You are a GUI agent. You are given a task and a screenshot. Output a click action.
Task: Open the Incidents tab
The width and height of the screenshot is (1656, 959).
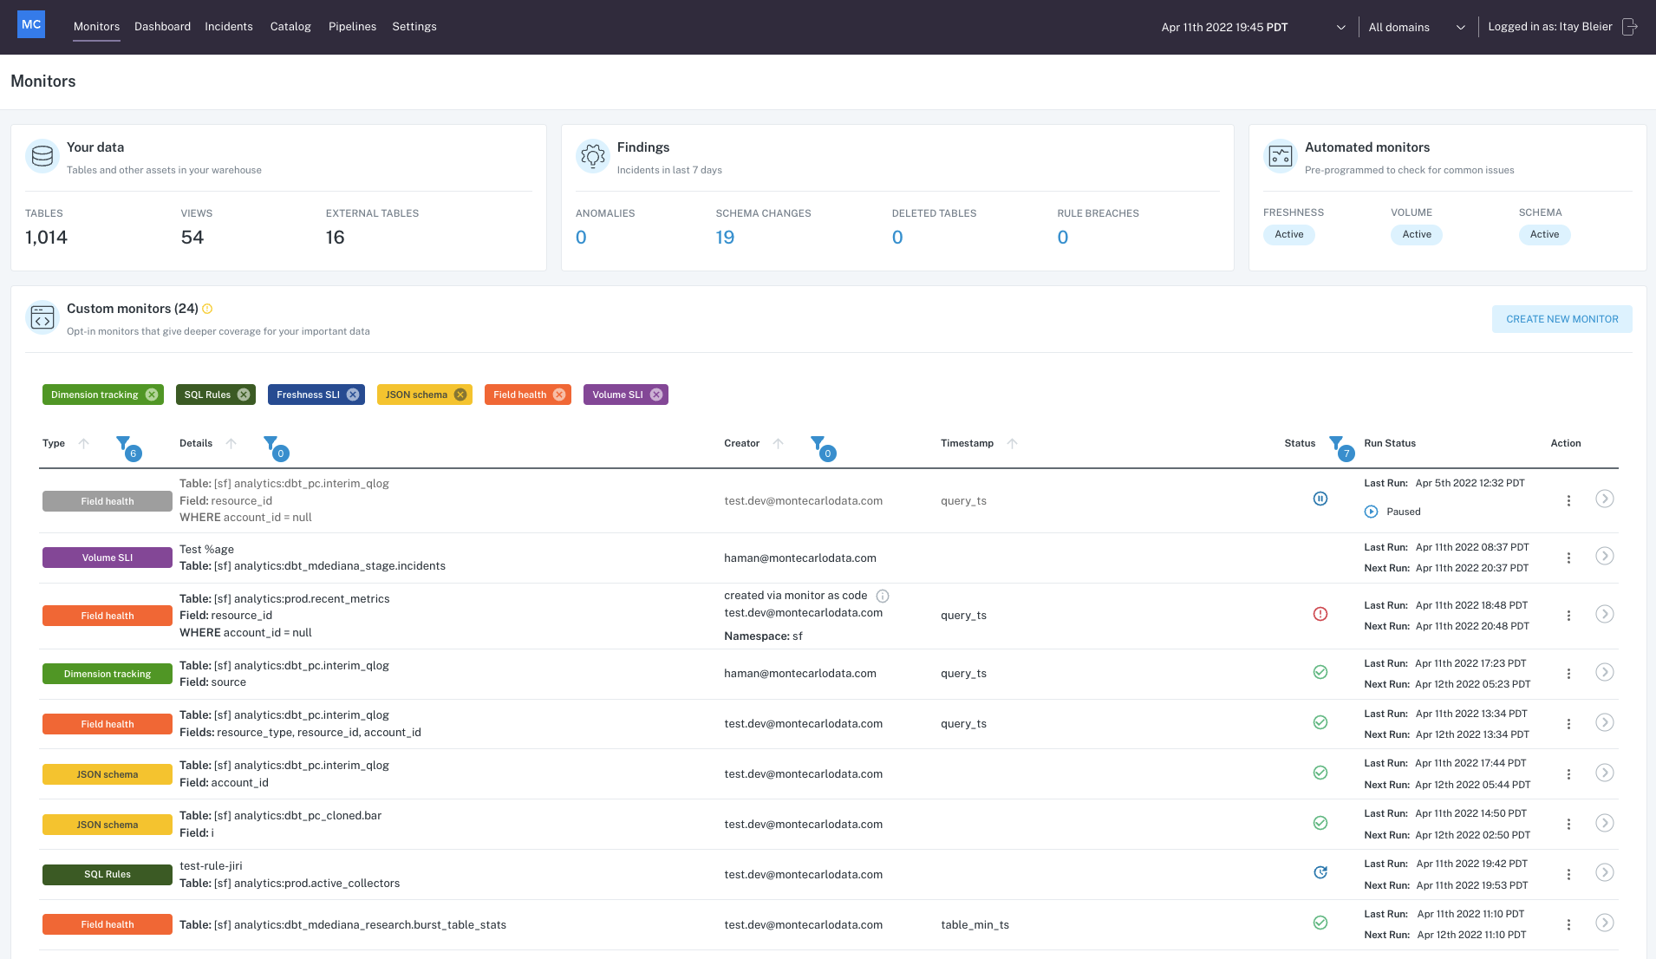[x=229, y=27]
